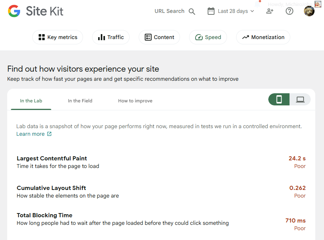
Task: Open the help question mark icon
Action: [x=290, y=11]
